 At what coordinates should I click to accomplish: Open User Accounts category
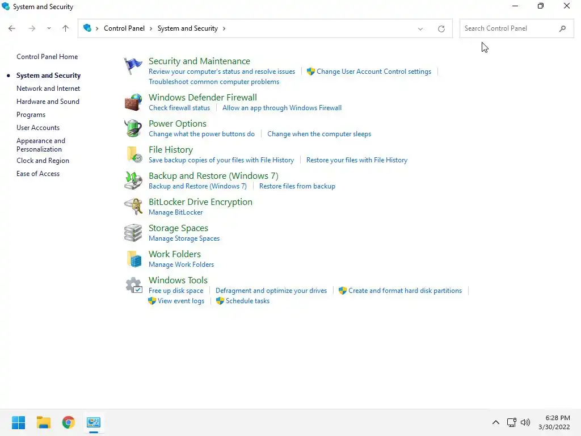(38, 128)
